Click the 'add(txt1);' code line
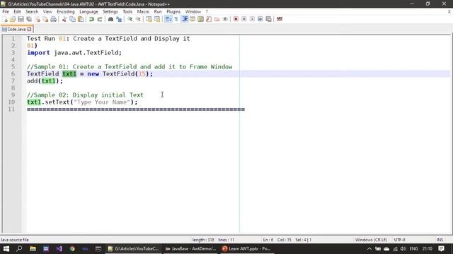Screen dimensions: 453x254 (x=45, y=81)
